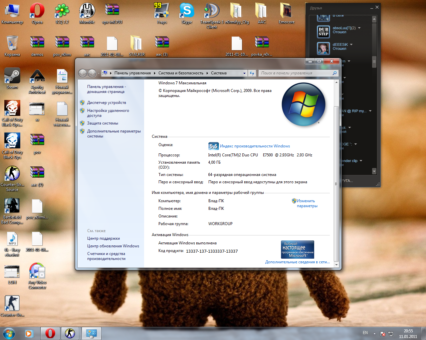This screenshot has height=340, width=426.
Task: Go to Панель управления breadcrumb
Action: tap(132, 73)
